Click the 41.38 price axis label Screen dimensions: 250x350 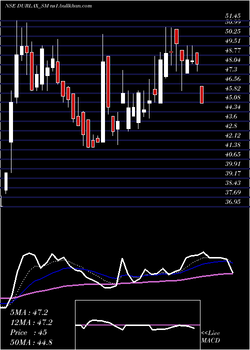click(233, 145)
